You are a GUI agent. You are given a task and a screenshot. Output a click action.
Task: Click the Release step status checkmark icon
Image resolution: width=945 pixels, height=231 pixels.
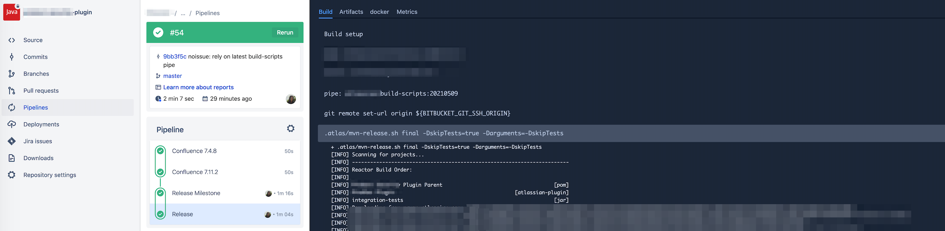[160, 214]
